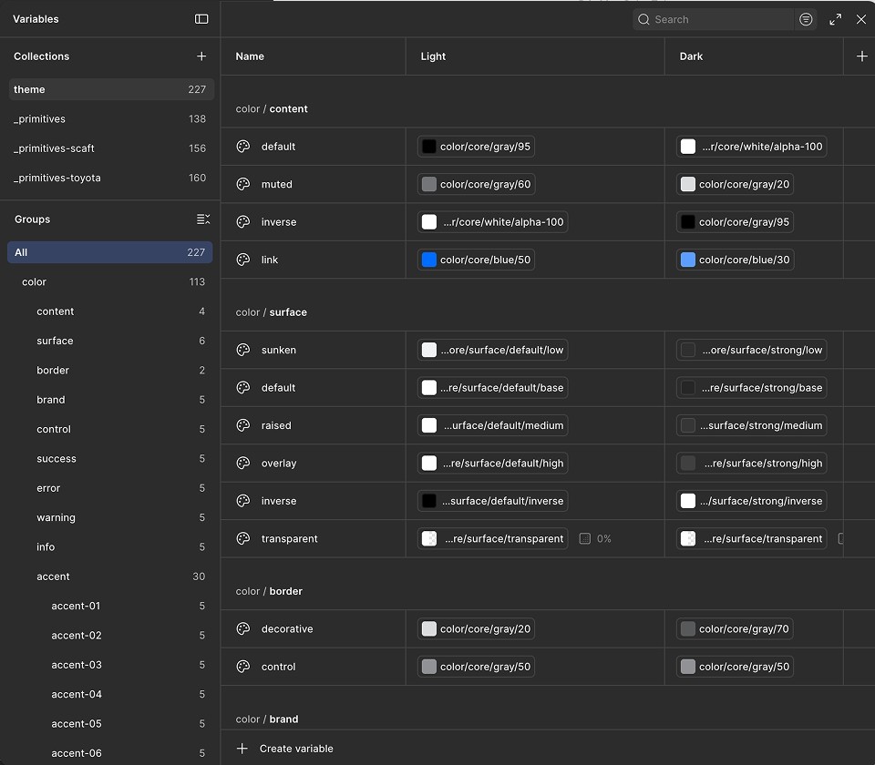Screen dimensions: 875x765
Task: Click the color / surface section heading
Action: tap(272, 312)
